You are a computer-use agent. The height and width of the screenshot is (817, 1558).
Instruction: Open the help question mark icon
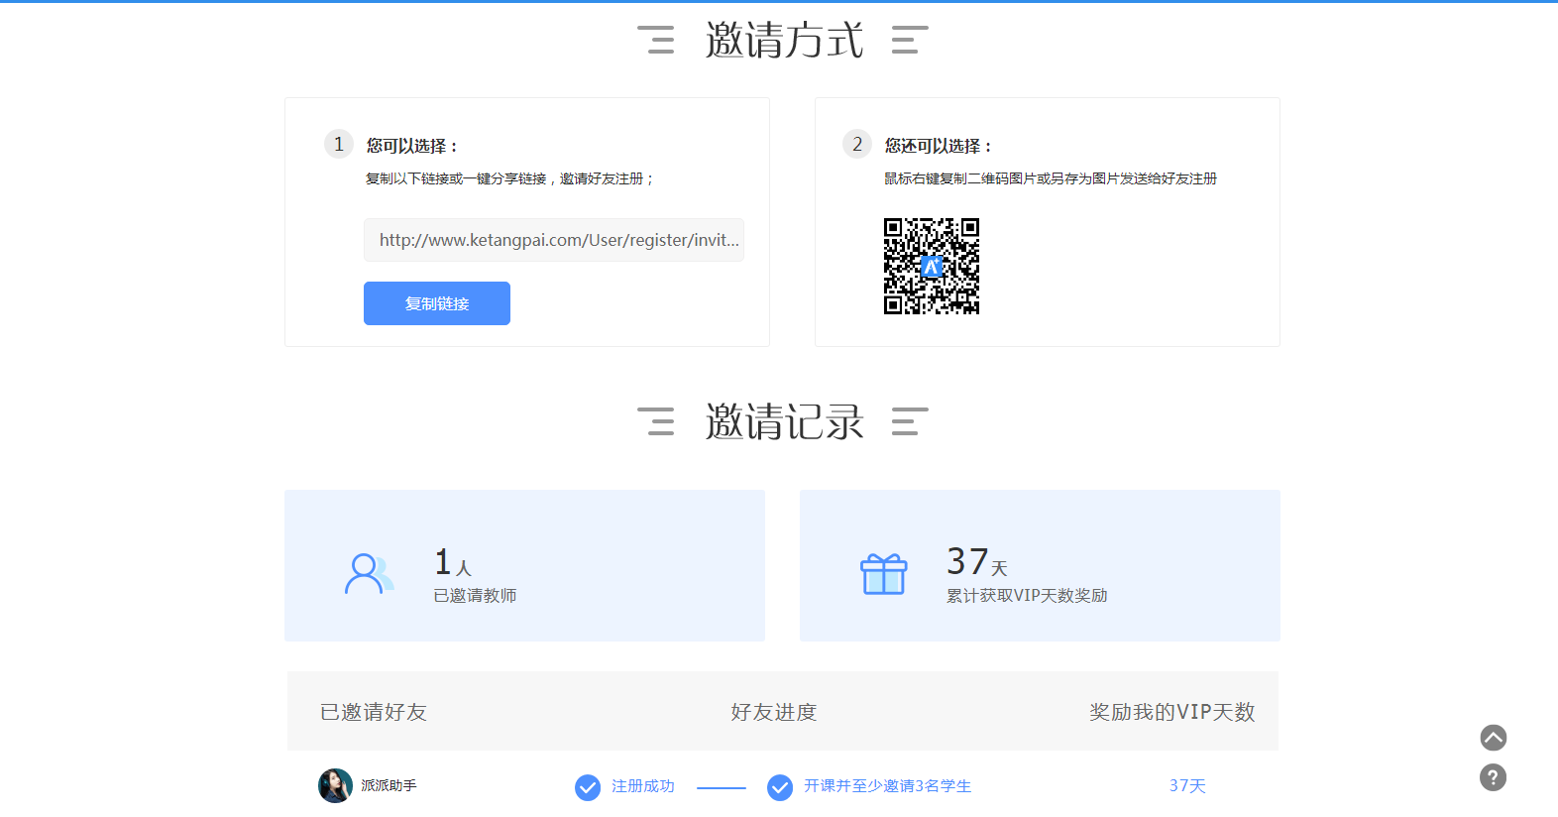[x=1494, y=777]
